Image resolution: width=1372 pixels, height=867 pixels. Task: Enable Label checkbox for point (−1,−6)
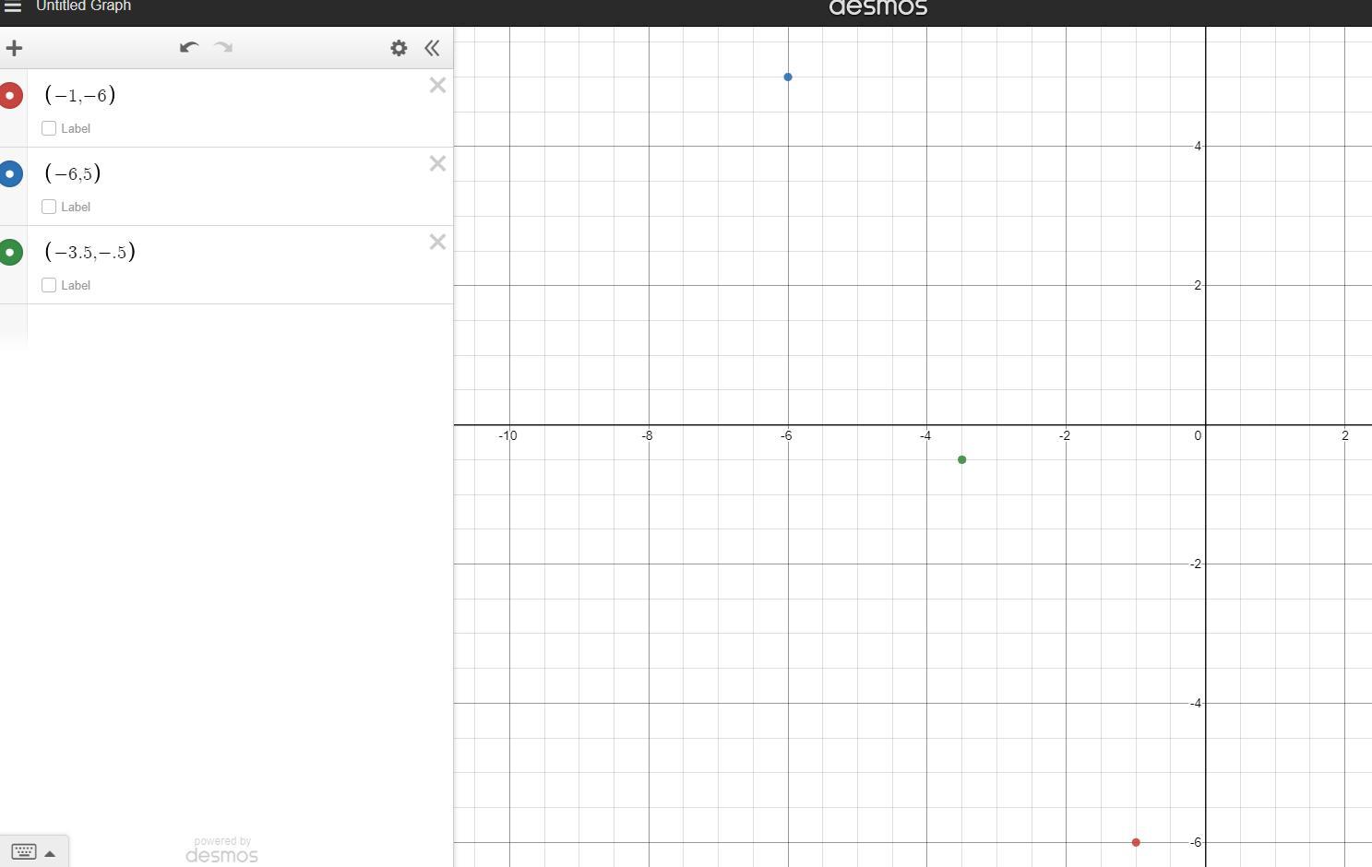tap(49, 128)
